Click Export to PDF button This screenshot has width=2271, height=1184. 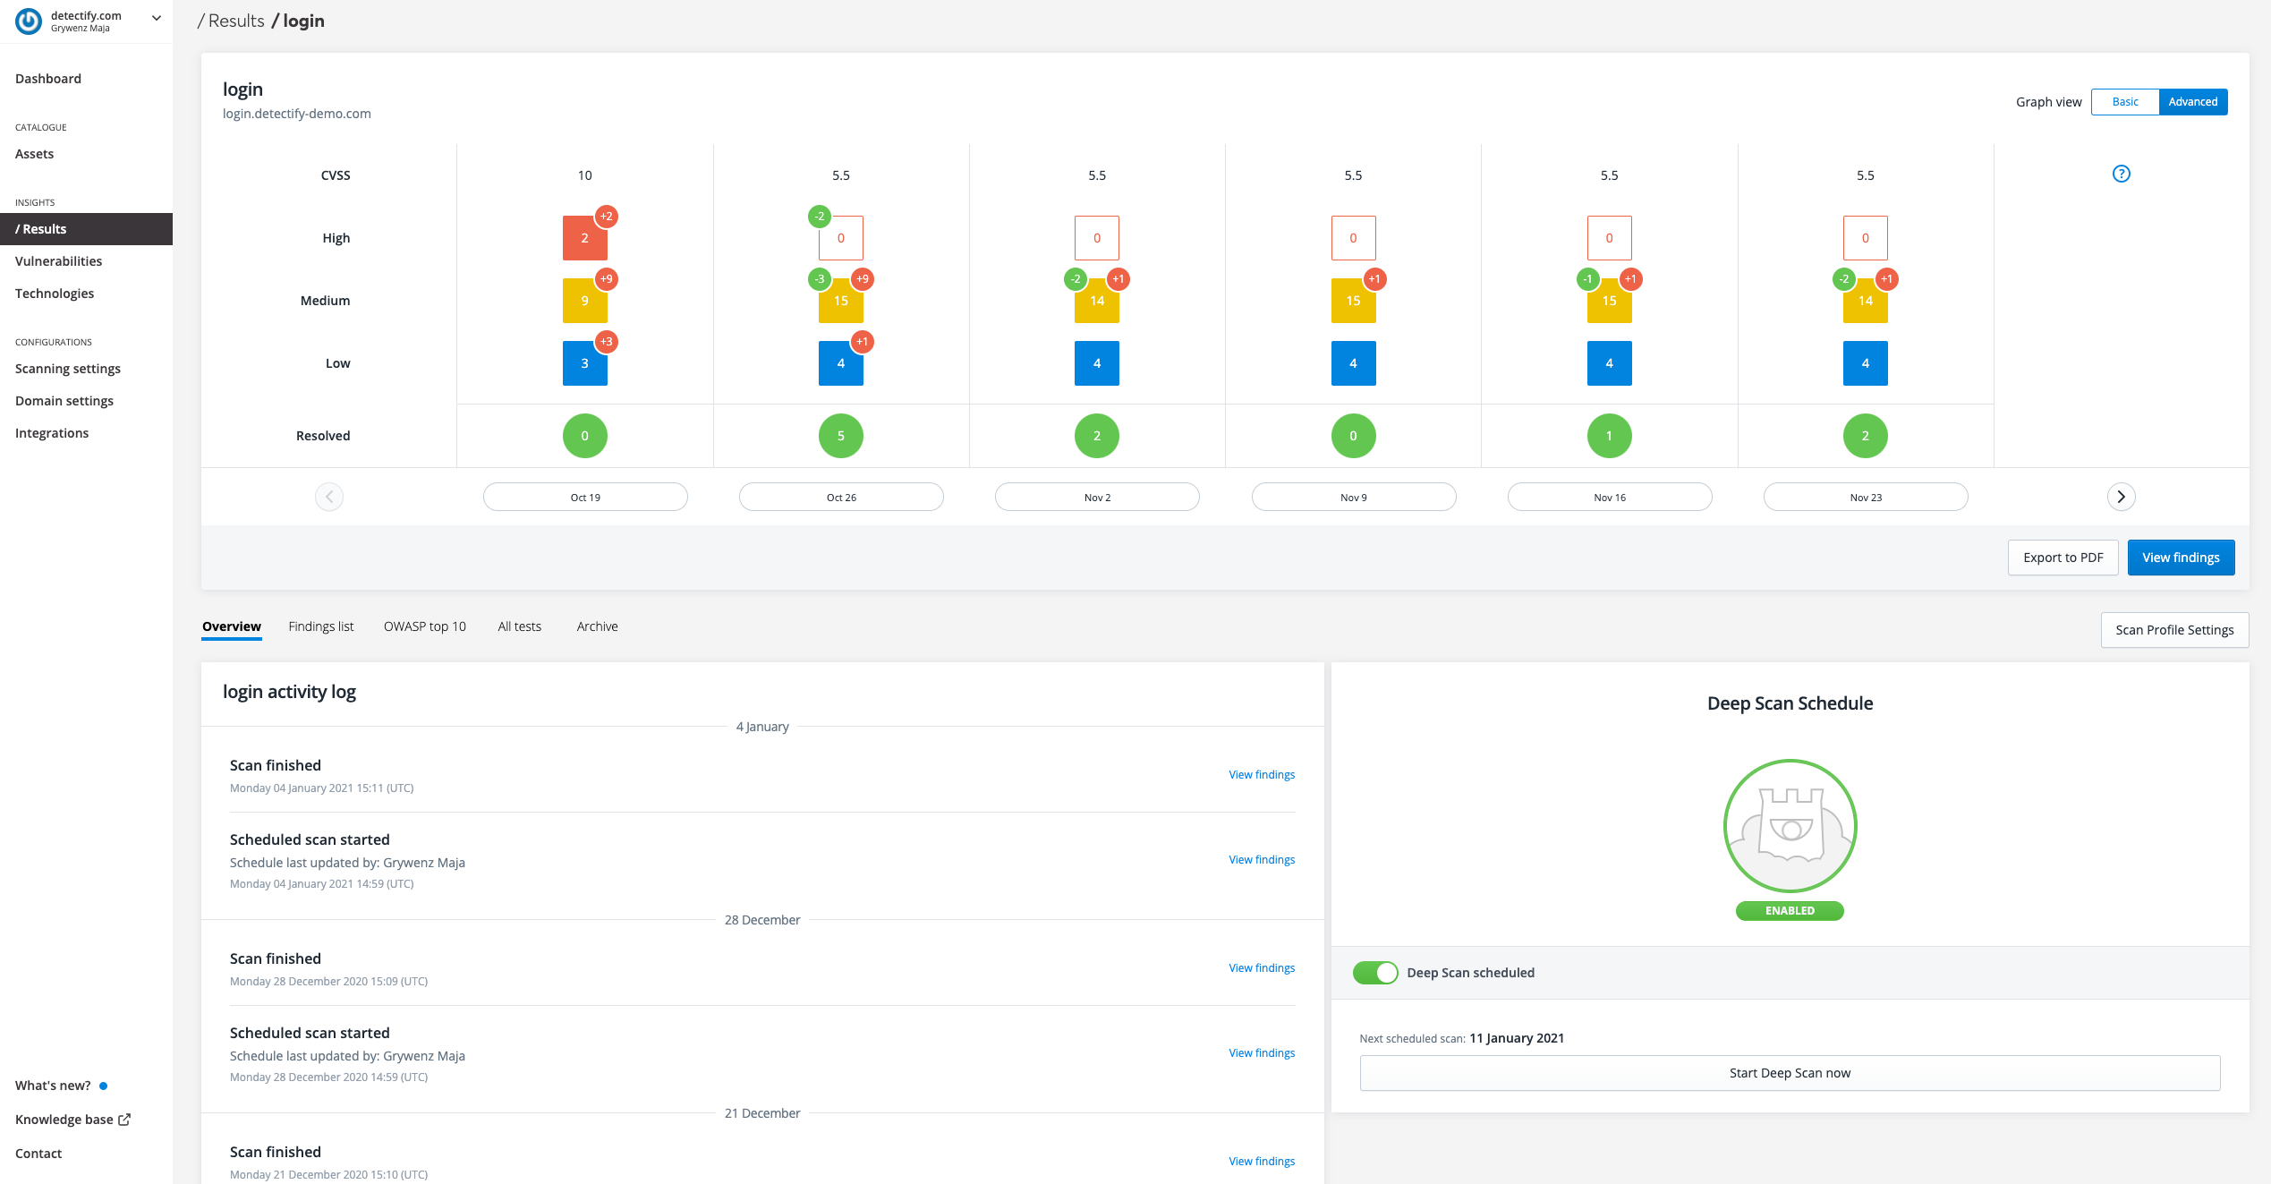point(2063,558)
